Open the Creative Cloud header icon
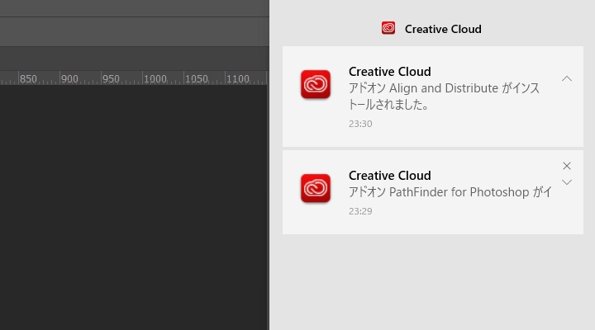Screen dimensions: 595x330 click(x=388, y=28)
